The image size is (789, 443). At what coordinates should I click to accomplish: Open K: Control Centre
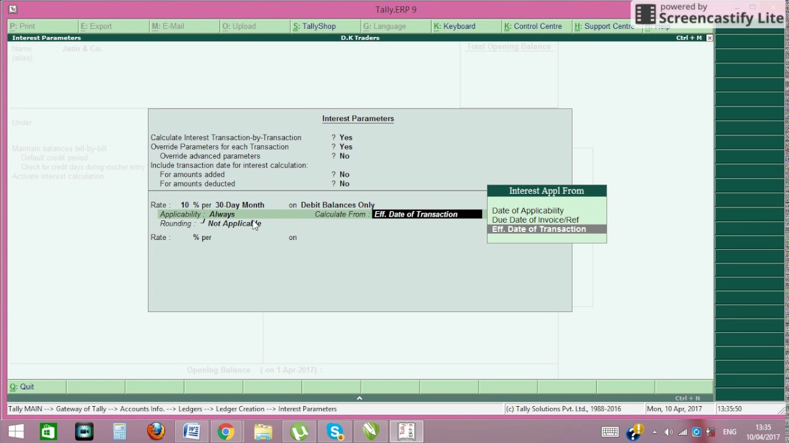536,26
